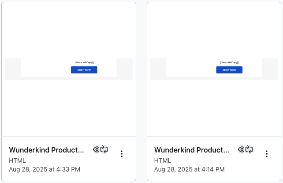
Task: Click SHOP NOW in the 4:14 PM card preview
Action: (x=229, y=70)
